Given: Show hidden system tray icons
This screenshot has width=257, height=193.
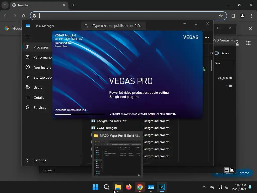Looking at the screenshot, I should [204, 187].
